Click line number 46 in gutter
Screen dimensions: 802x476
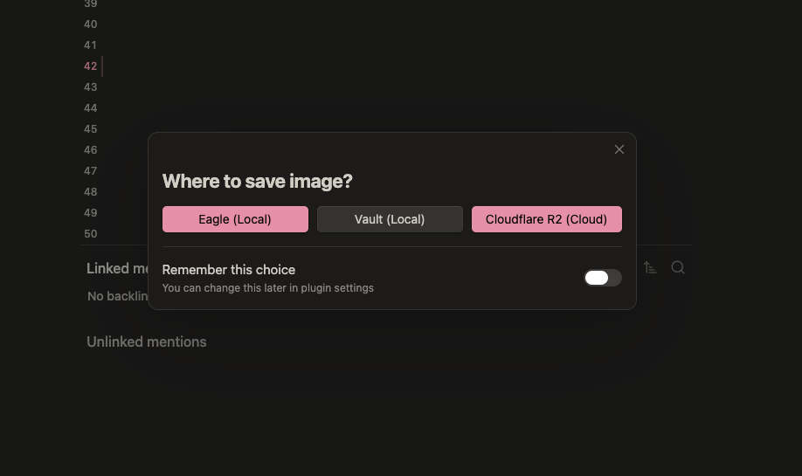click(91, 150)
